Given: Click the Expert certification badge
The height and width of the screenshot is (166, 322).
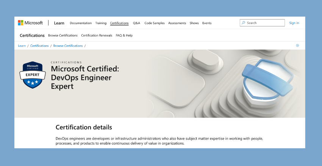Looking at the screenshot, I should coord(33,75).
